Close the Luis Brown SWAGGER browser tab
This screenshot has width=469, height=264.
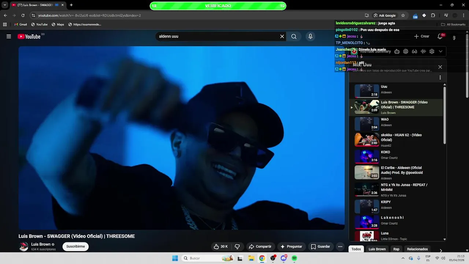coord(63,5)
